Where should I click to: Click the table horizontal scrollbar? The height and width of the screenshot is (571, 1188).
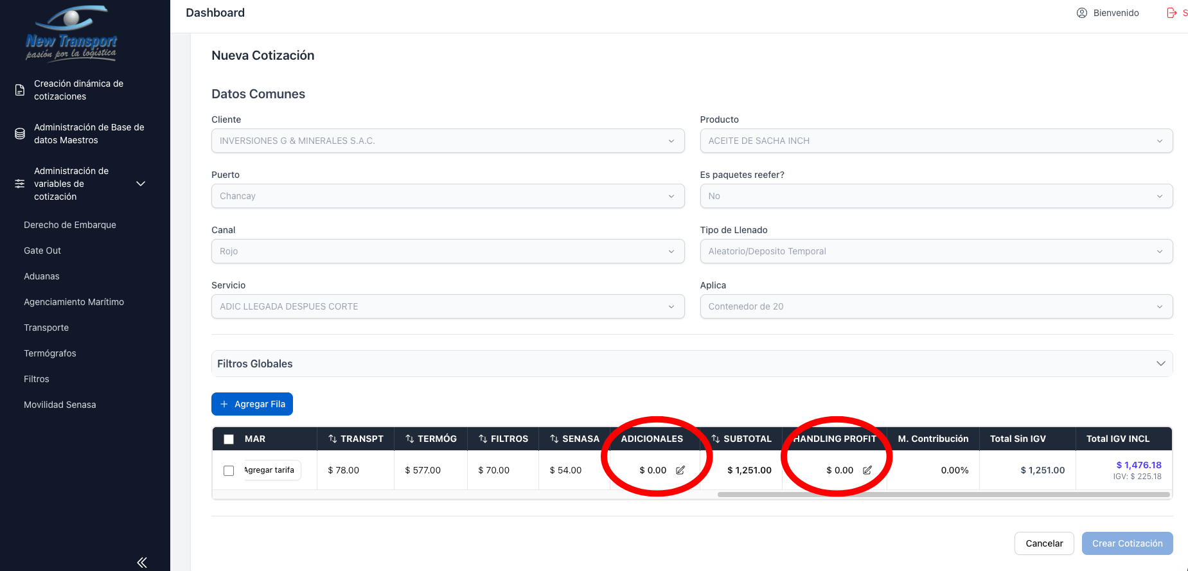tap(943, 495)
